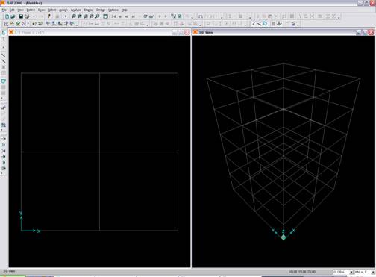Select the Draw Frame line tool

[4, 55]
